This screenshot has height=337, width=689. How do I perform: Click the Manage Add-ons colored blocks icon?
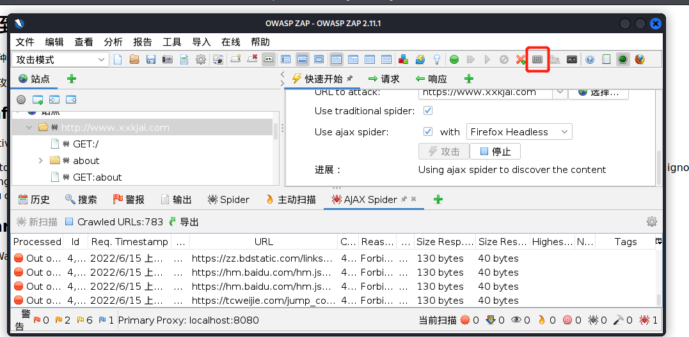point(404,59)
